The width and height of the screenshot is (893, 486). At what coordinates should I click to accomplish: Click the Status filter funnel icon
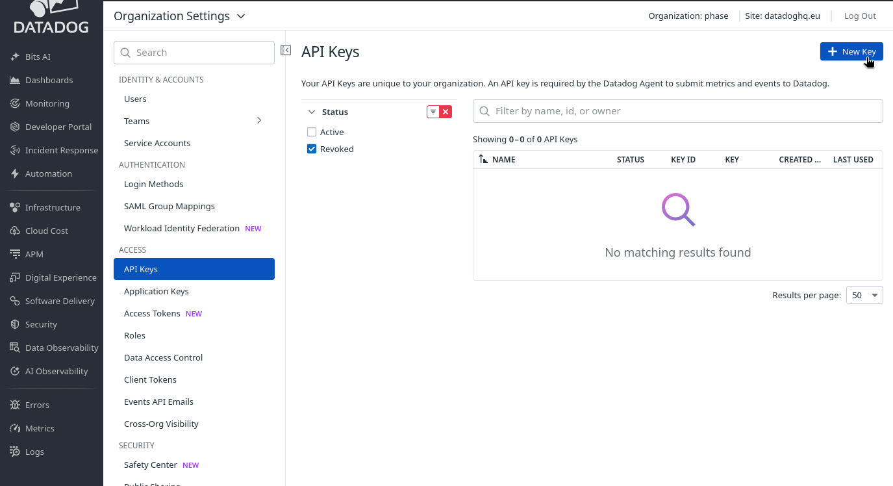click(433, 112)
